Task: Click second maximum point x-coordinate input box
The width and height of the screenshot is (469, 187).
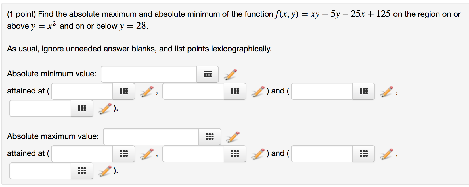Action: (x=322, y=154)
